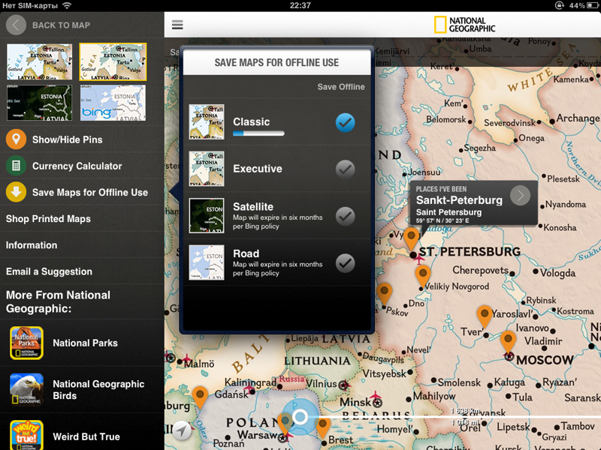The image size is (601, 450).
Task: Expand Sankt-Peterburg place details arrow
Action: (520, 196)
